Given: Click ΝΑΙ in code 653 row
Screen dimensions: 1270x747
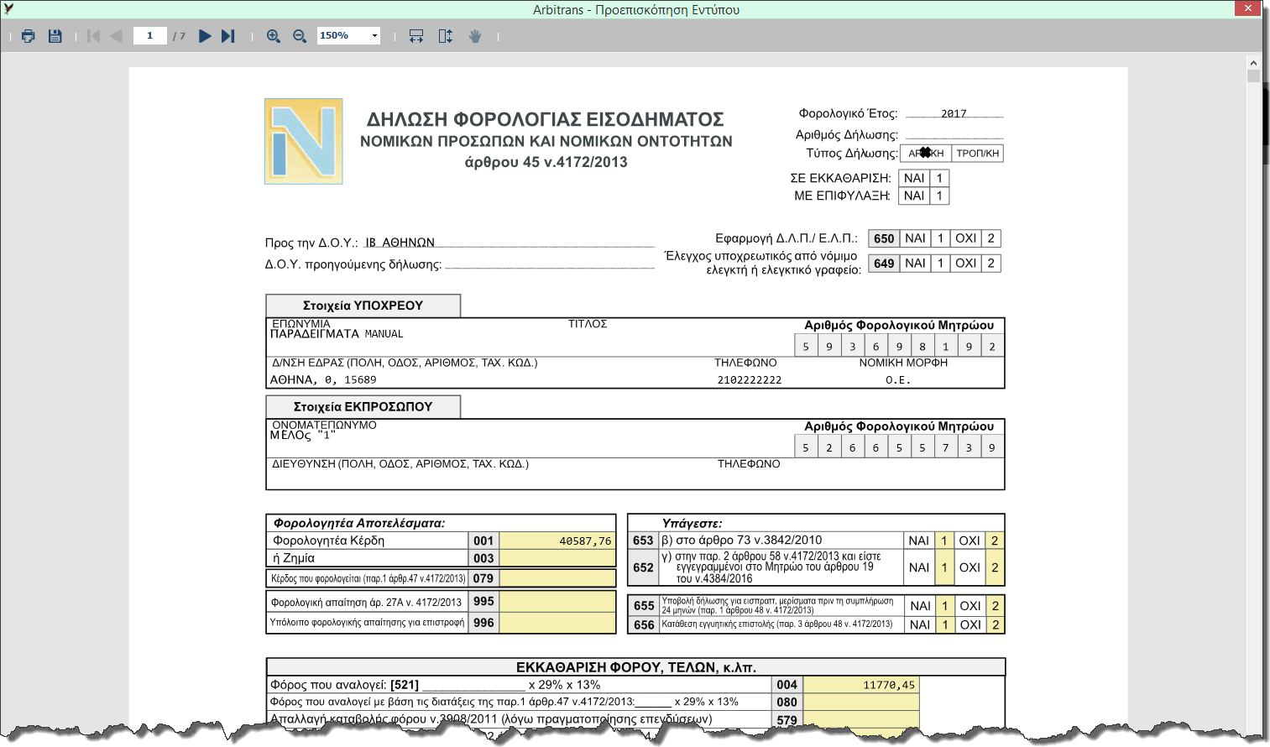Looking at the screenshot, I should [919, 541].
